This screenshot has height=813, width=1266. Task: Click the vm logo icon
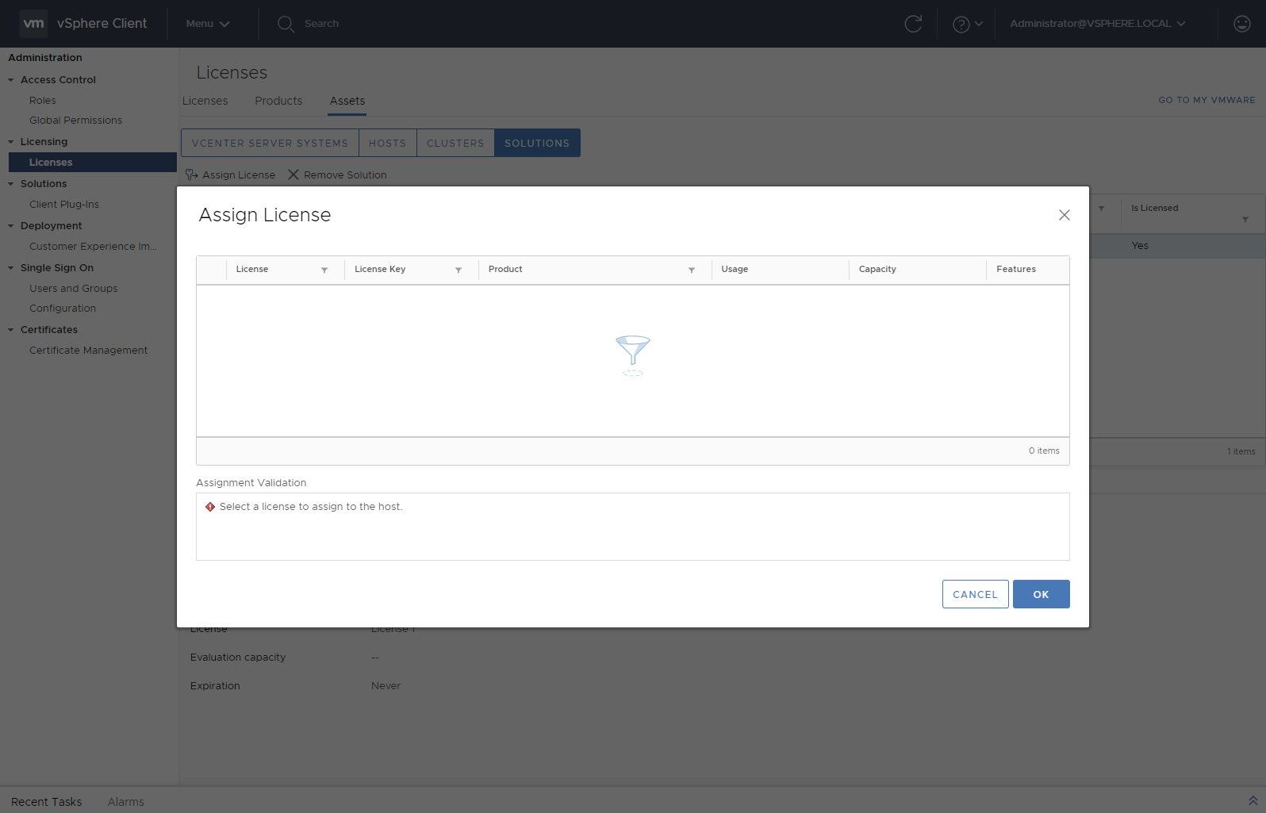tap(33, 24)
